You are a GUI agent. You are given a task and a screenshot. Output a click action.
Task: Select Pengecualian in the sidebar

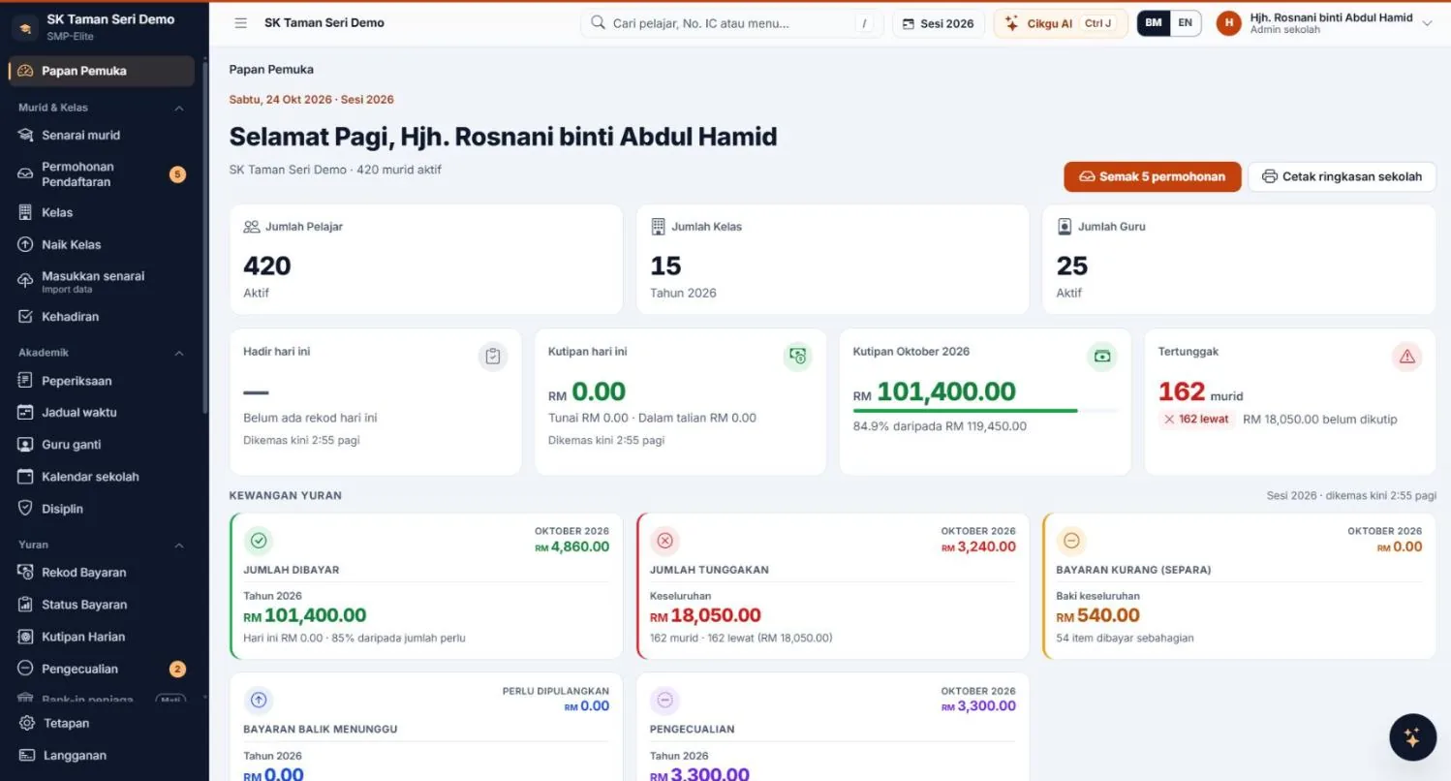(x=101, y=669)
